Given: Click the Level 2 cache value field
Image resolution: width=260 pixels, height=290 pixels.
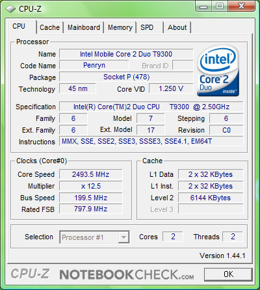Looking at the screenshot, I should (211, 198).
